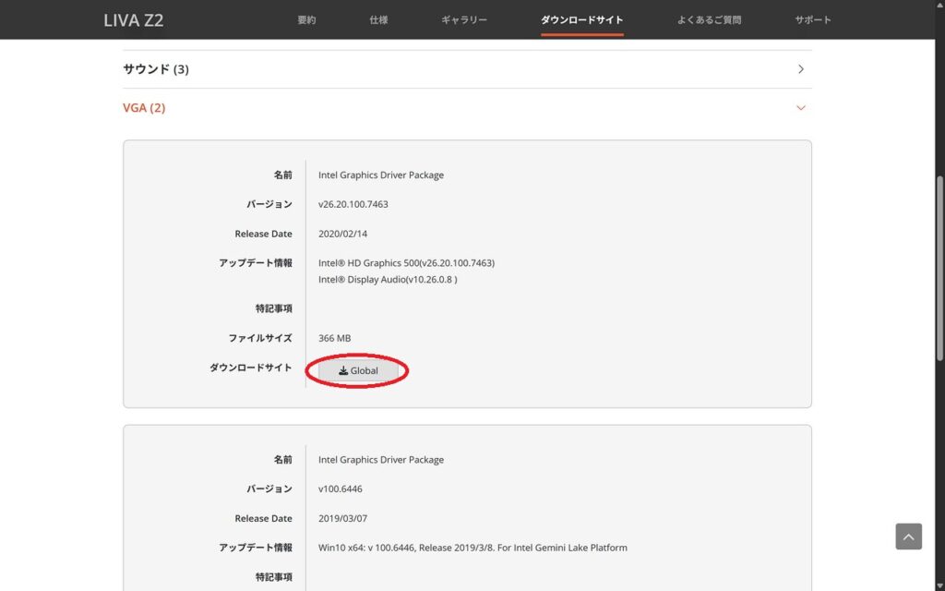Click the 366 MB file size value
945x591 pixels.
click(x=334, y=338)
